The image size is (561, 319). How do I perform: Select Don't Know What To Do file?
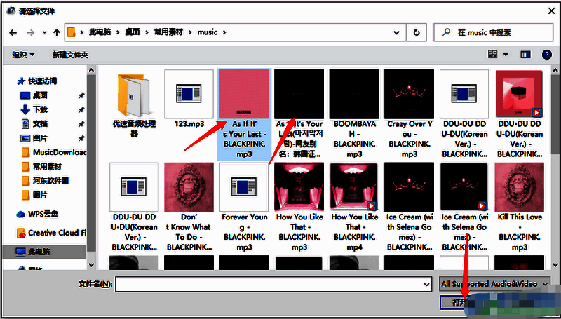[x=189, y=207]
